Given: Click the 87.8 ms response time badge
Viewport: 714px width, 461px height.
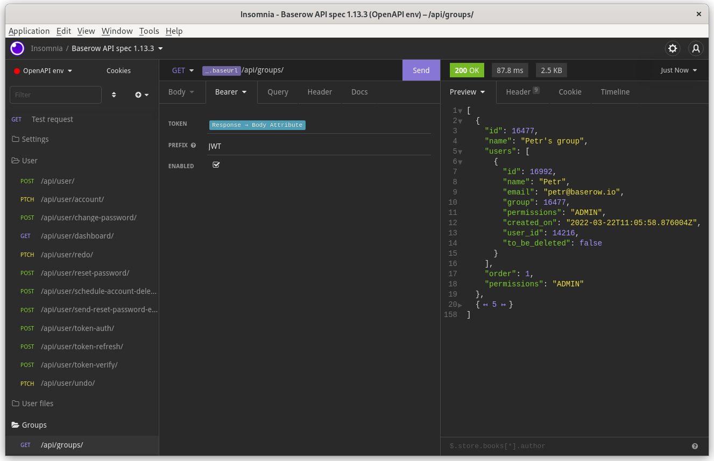Looking at the screenshot, I should (x=510, y=70).
